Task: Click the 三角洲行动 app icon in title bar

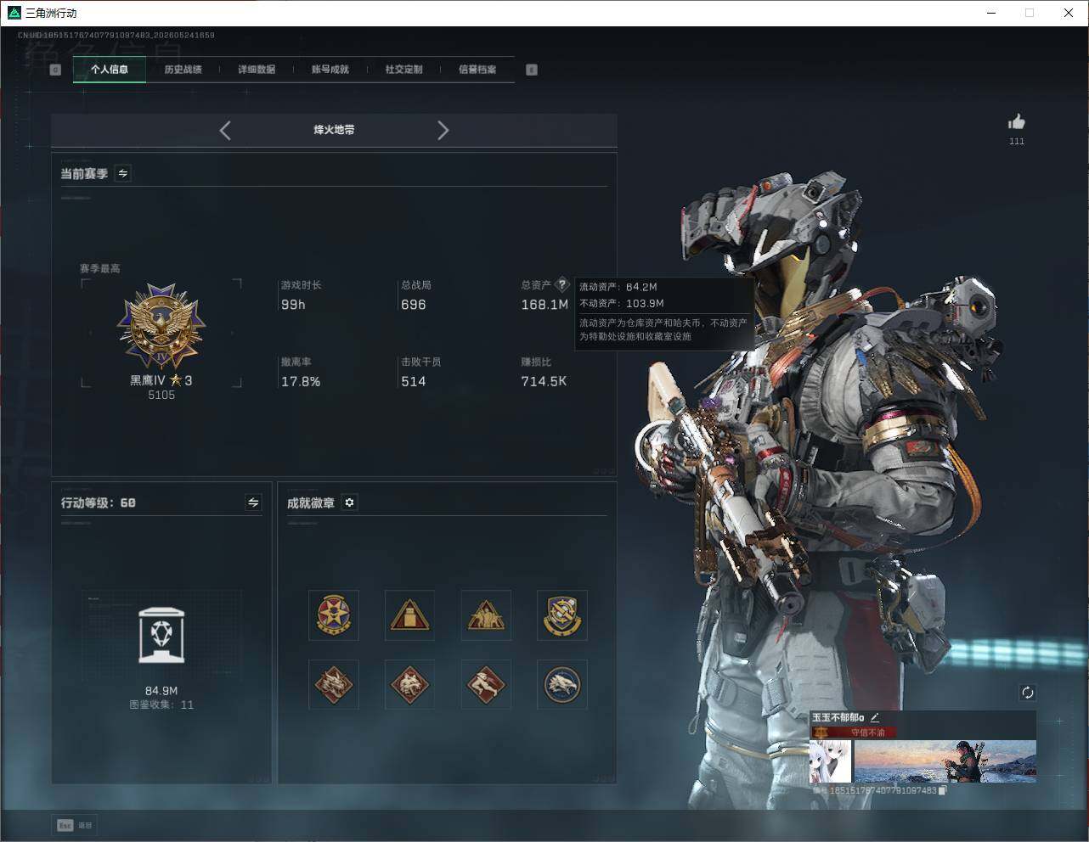Action: click(14, 13)
